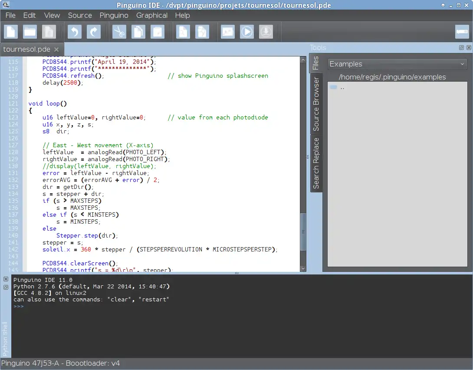
Task: Close the tournesol.pde tab
Action: (56, 49)
